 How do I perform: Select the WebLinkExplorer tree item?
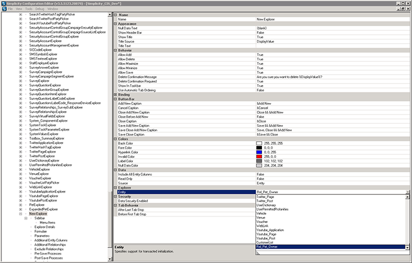40,187
